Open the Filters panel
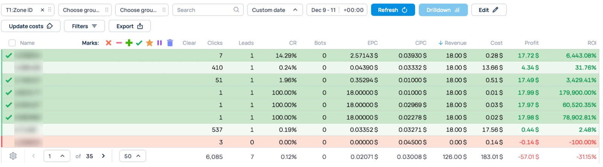 coord(84,26)
